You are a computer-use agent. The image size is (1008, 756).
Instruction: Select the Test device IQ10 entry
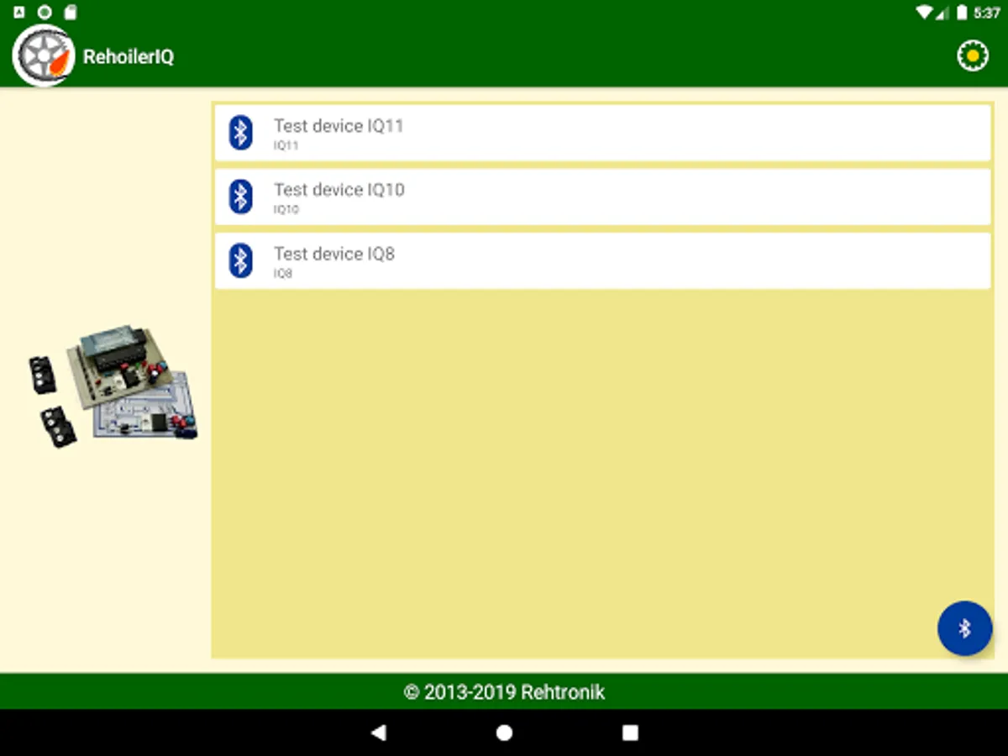coord(603,197)
